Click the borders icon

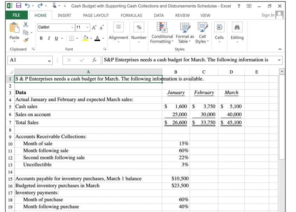point(71,38)
